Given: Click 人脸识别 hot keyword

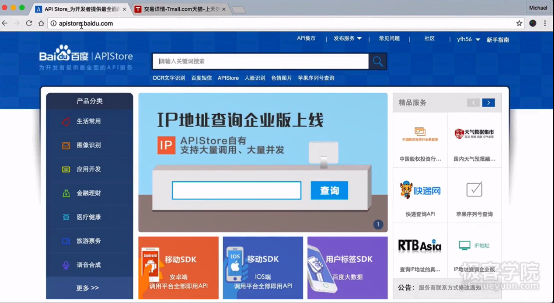Looking at the screenshot, I should [x=255, y=78].
